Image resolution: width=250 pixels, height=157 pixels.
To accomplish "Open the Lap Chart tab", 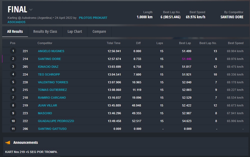I will coord(75,32).
